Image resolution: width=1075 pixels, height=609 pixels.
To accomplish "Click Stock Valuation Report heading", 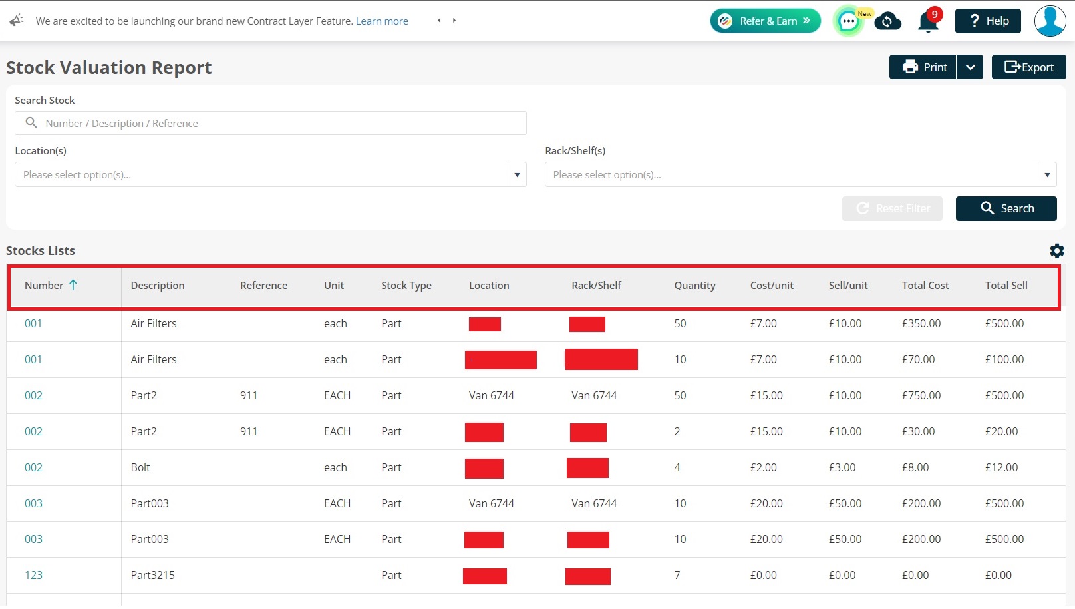I will point(109,67).
